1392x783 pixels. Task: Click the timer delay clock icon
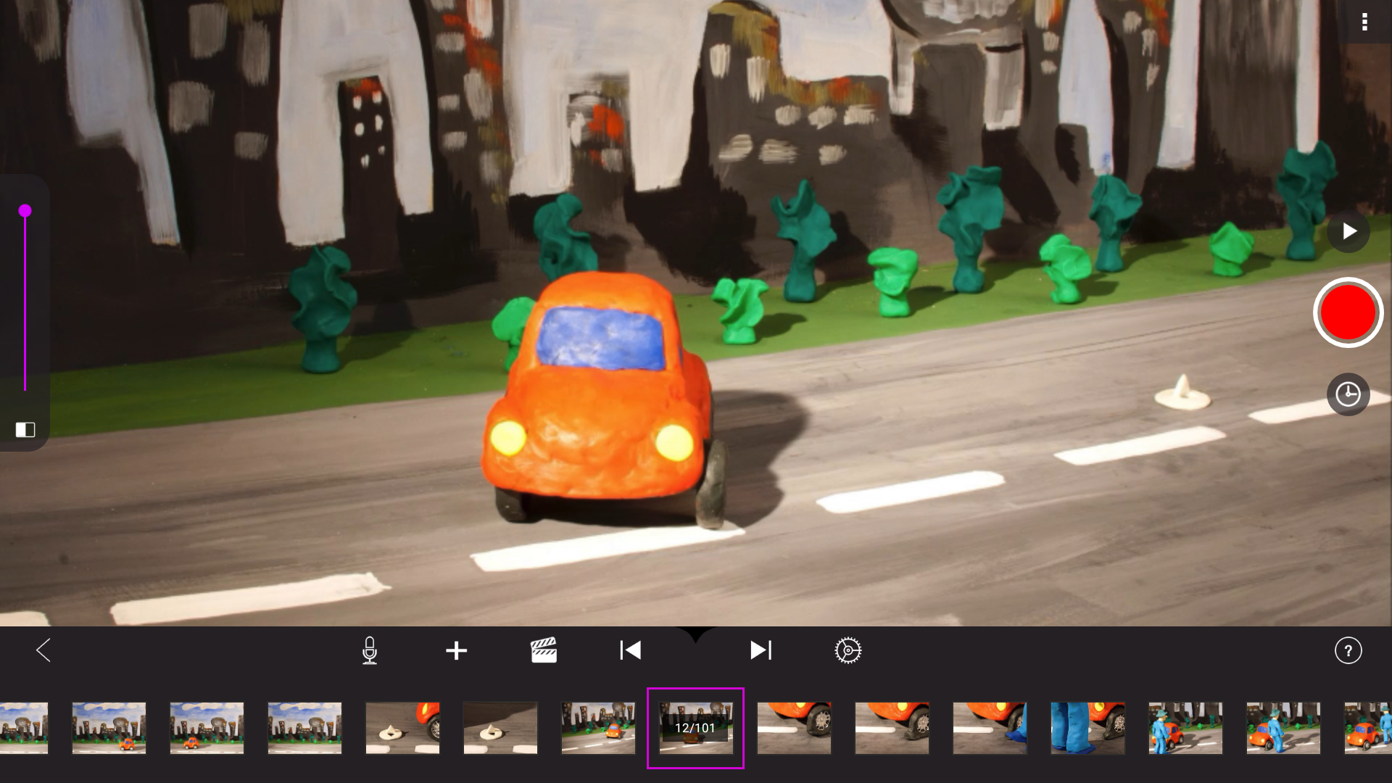click(1347, 394)
